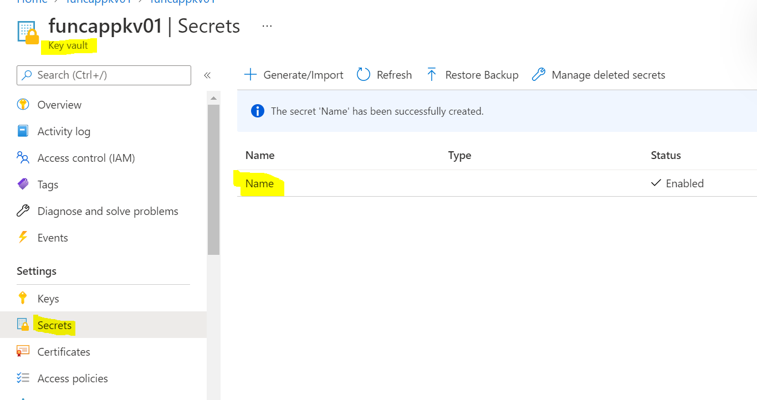Viewport: 757px width, 400px height.
Task: Select Secrets in Settings menu
Action: click(54, 325)
